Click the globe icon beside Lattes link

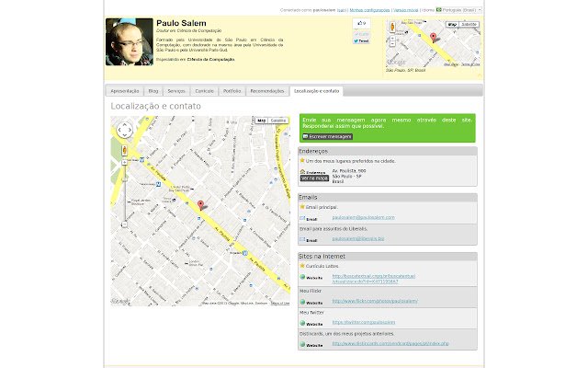coord(302,277)
